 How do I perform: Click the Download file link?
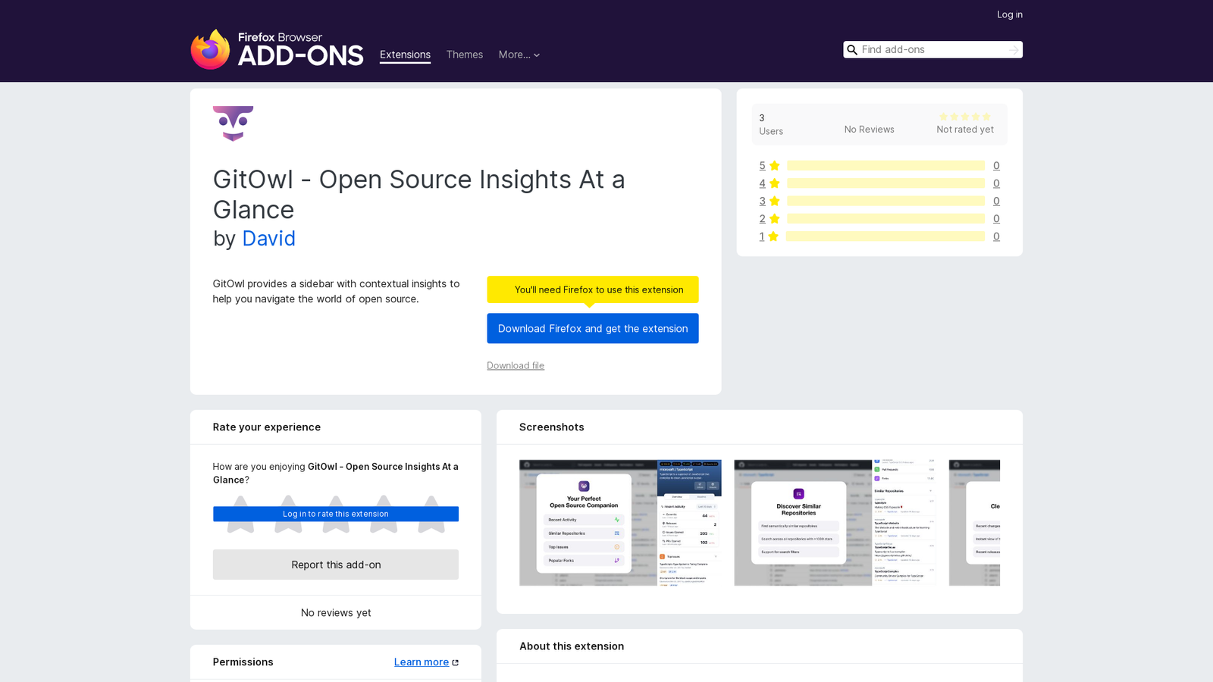pyautogui.click(x=516, y=365)
